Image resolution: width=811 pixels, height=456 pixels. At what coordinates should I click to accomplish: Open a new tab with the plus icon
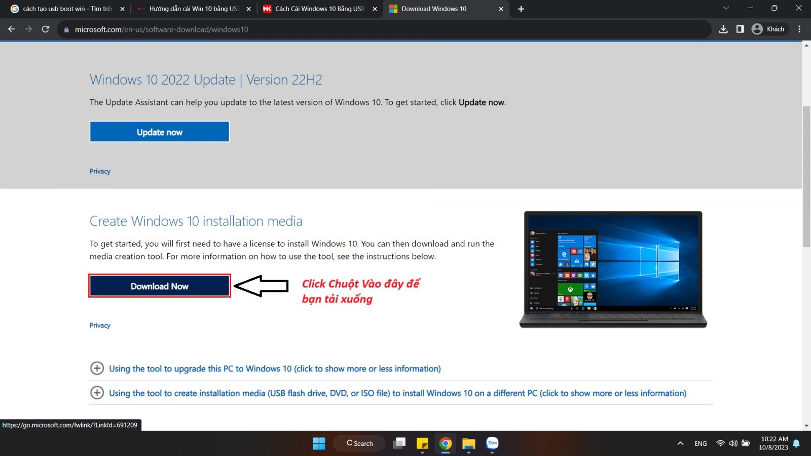[521, 9]
